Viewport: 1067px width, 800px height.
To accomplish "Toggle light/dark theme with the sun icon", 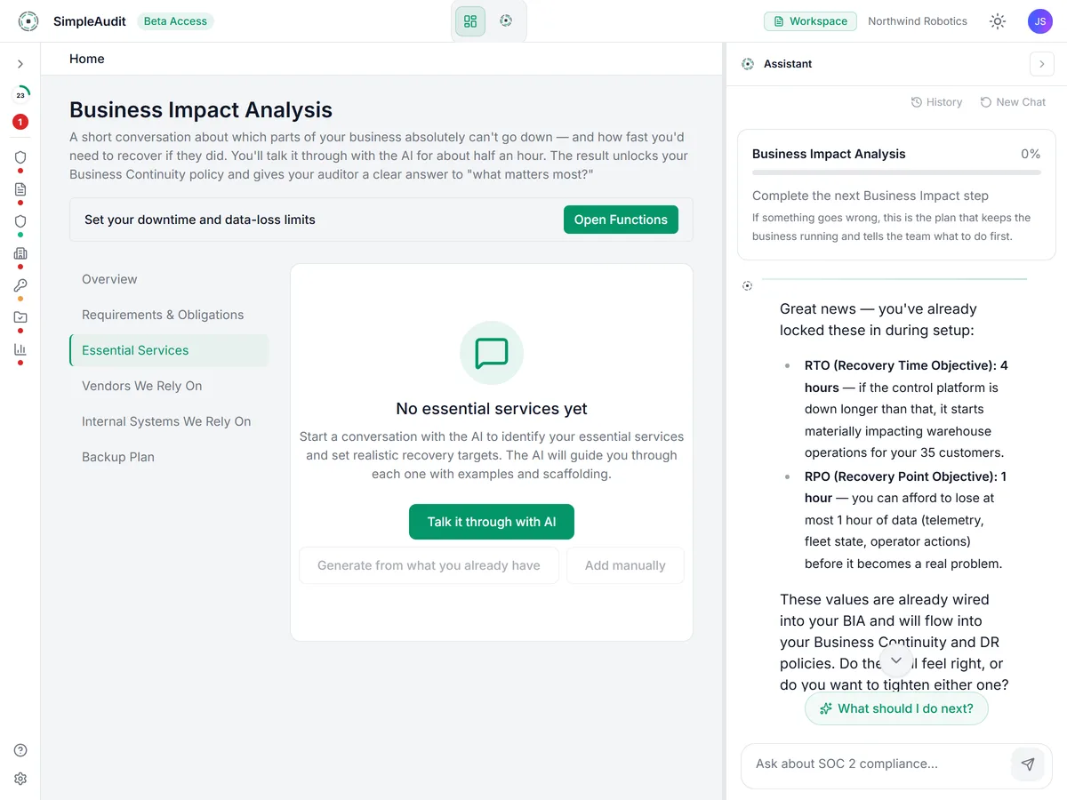I will point(998,21).
